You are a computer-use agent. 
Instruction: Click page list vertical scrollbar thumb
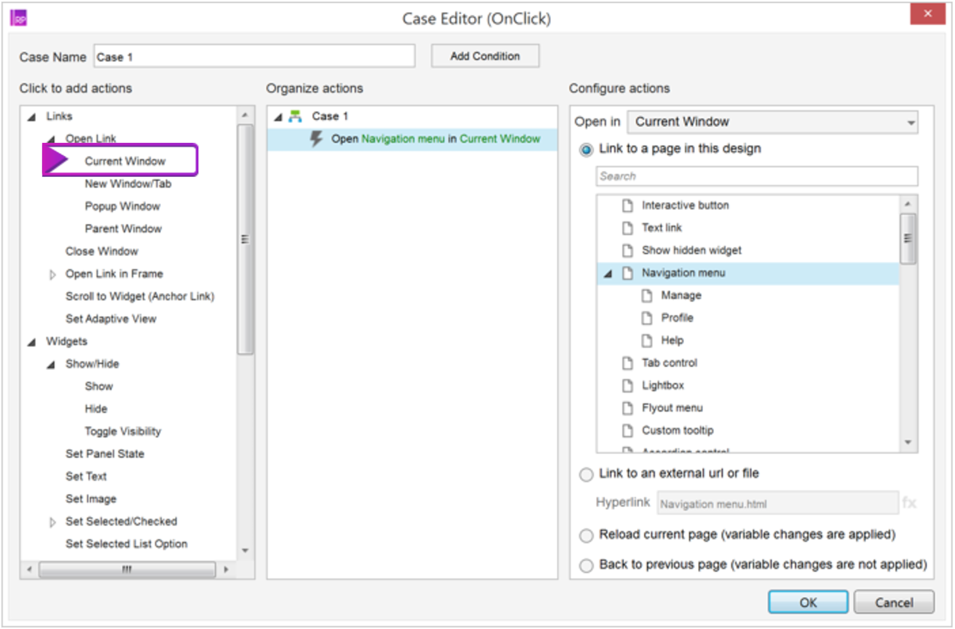[x=908, y=239]
